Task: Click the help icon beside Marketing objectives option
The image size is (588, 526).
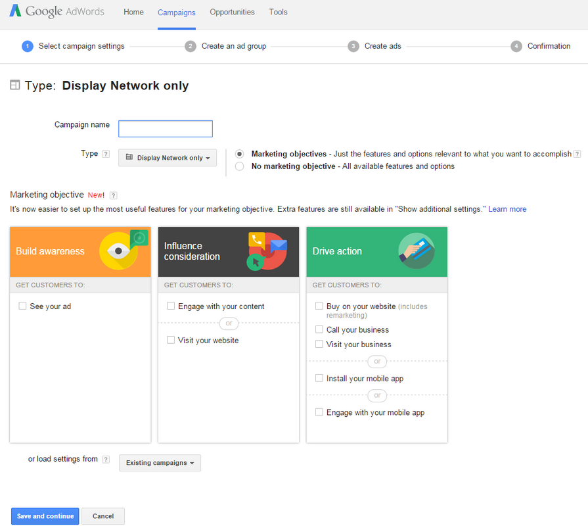Action: (x=577, y=153)
